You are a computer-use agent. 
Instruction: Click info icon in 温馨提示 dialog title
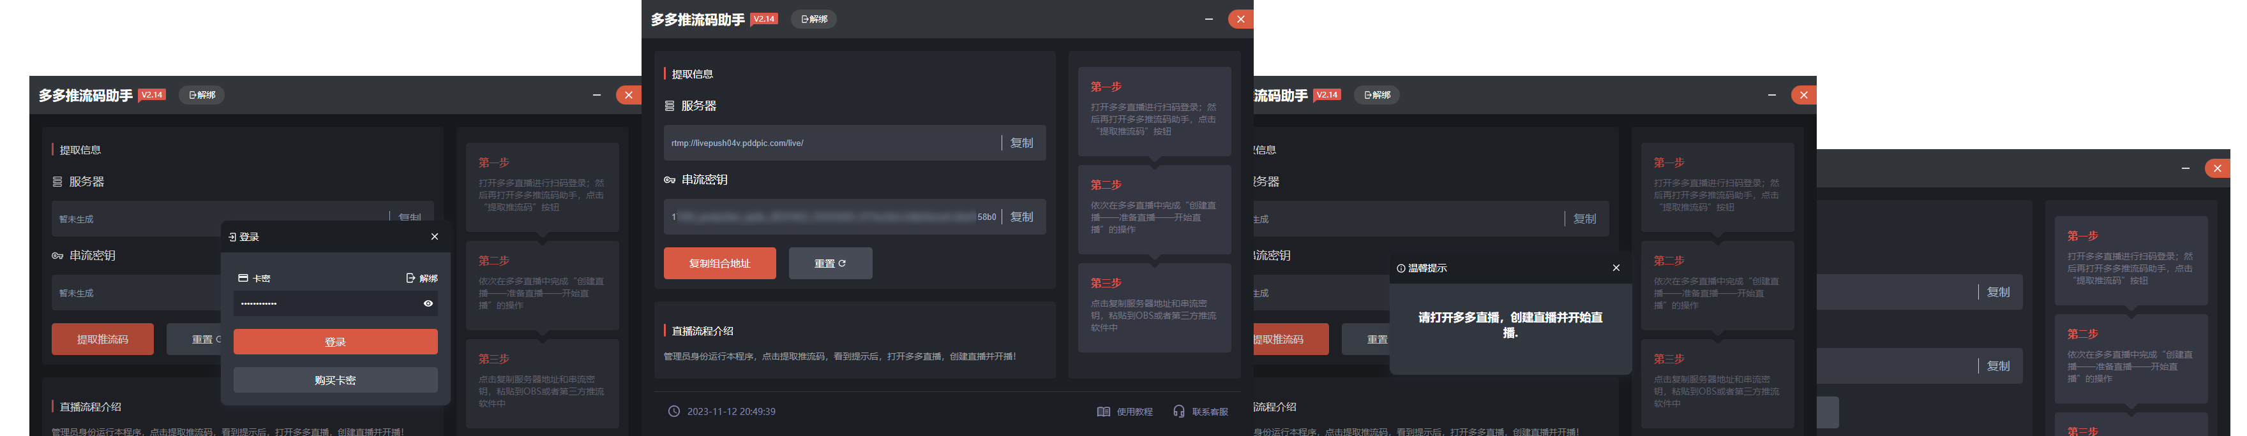tap(1401, 268)
